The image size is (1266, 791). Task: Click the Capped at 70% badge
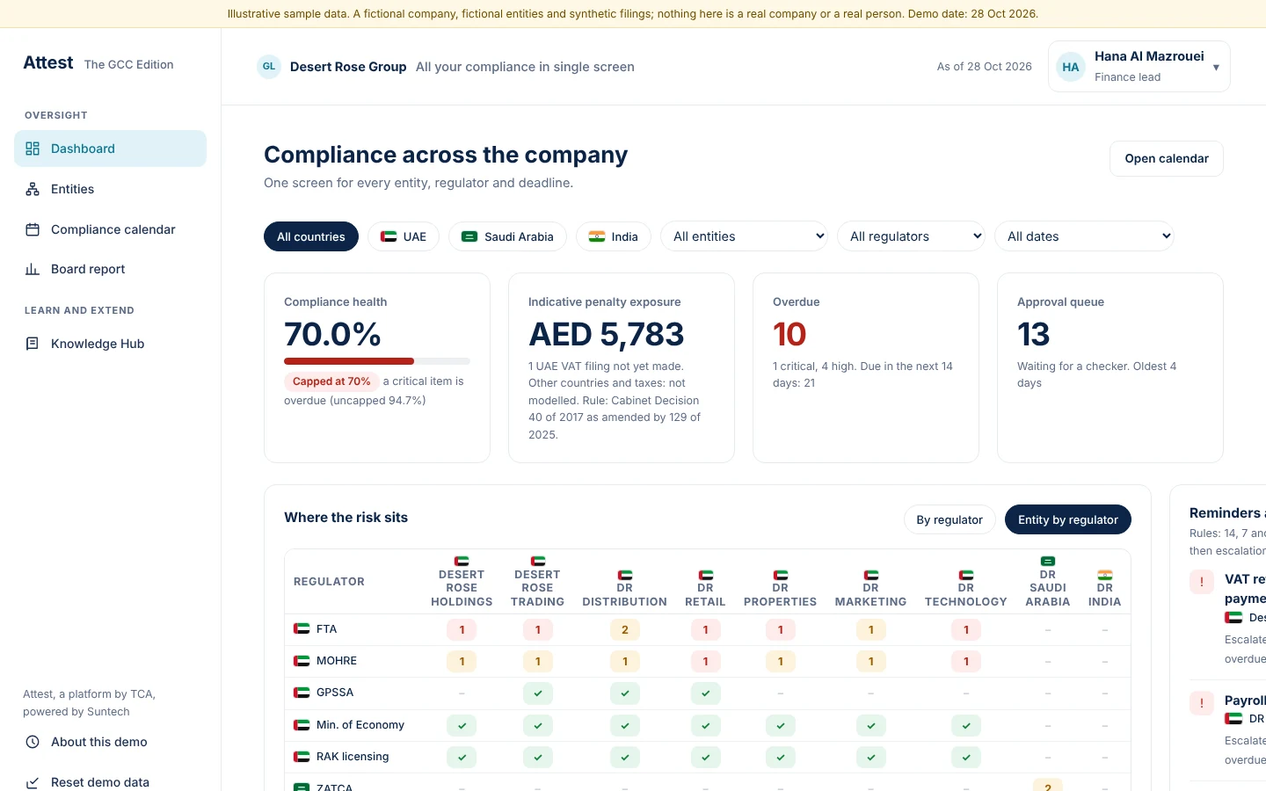331,381
